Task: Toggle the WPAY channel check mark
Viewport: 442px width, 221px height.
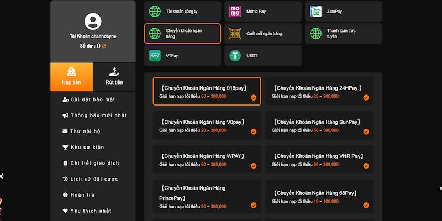Action: click(254, 166)
